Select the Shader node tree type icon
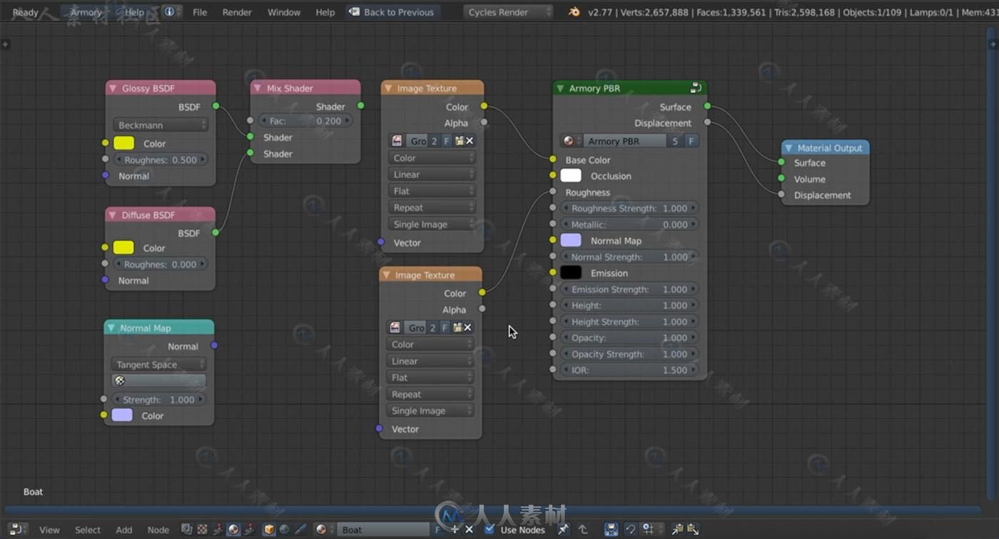 pos(233,530)
